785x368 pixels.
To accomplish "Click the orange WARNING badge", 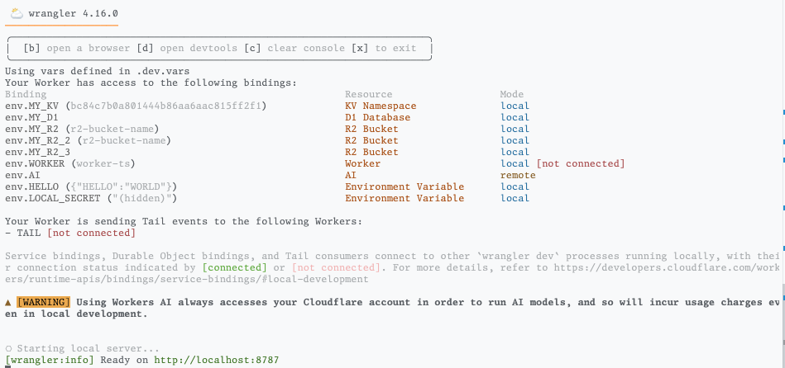I will (x=44, y=303).
